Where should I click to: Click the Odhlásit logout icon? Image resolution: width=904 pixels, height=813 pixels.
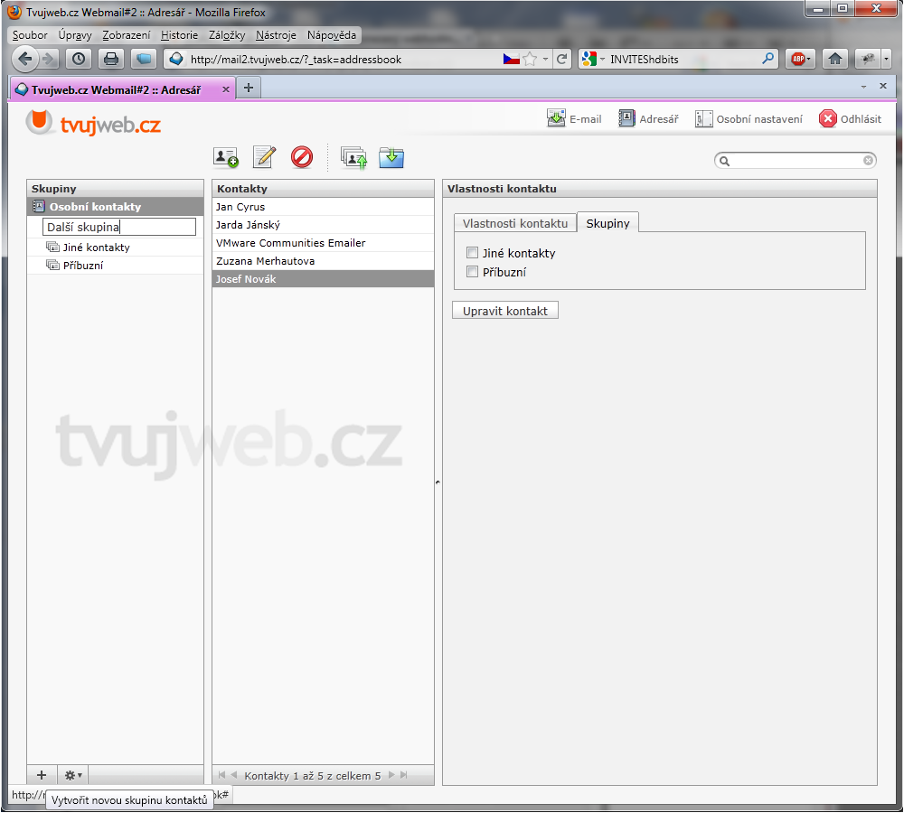[828, 119]
